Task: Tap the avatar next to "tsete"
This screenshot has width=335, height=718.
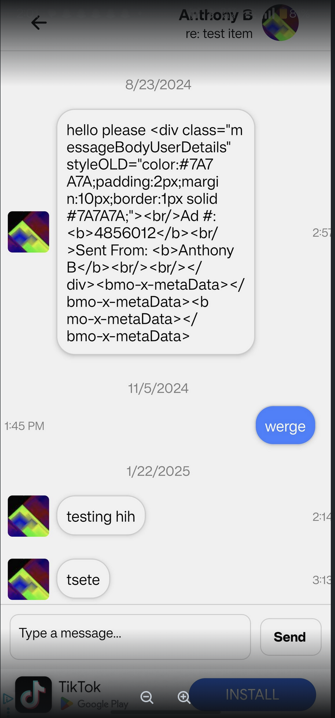Action: click(28, 579)
